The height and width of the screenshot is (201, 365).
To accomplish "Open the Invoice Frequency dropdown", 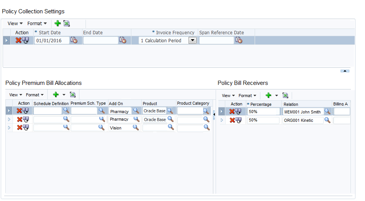I will point(192,40).
